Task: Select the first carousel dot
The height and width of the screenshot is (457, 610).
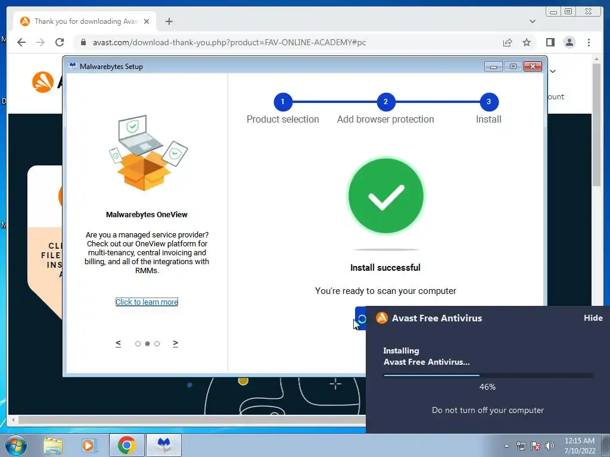Action: tap(138, 343)
